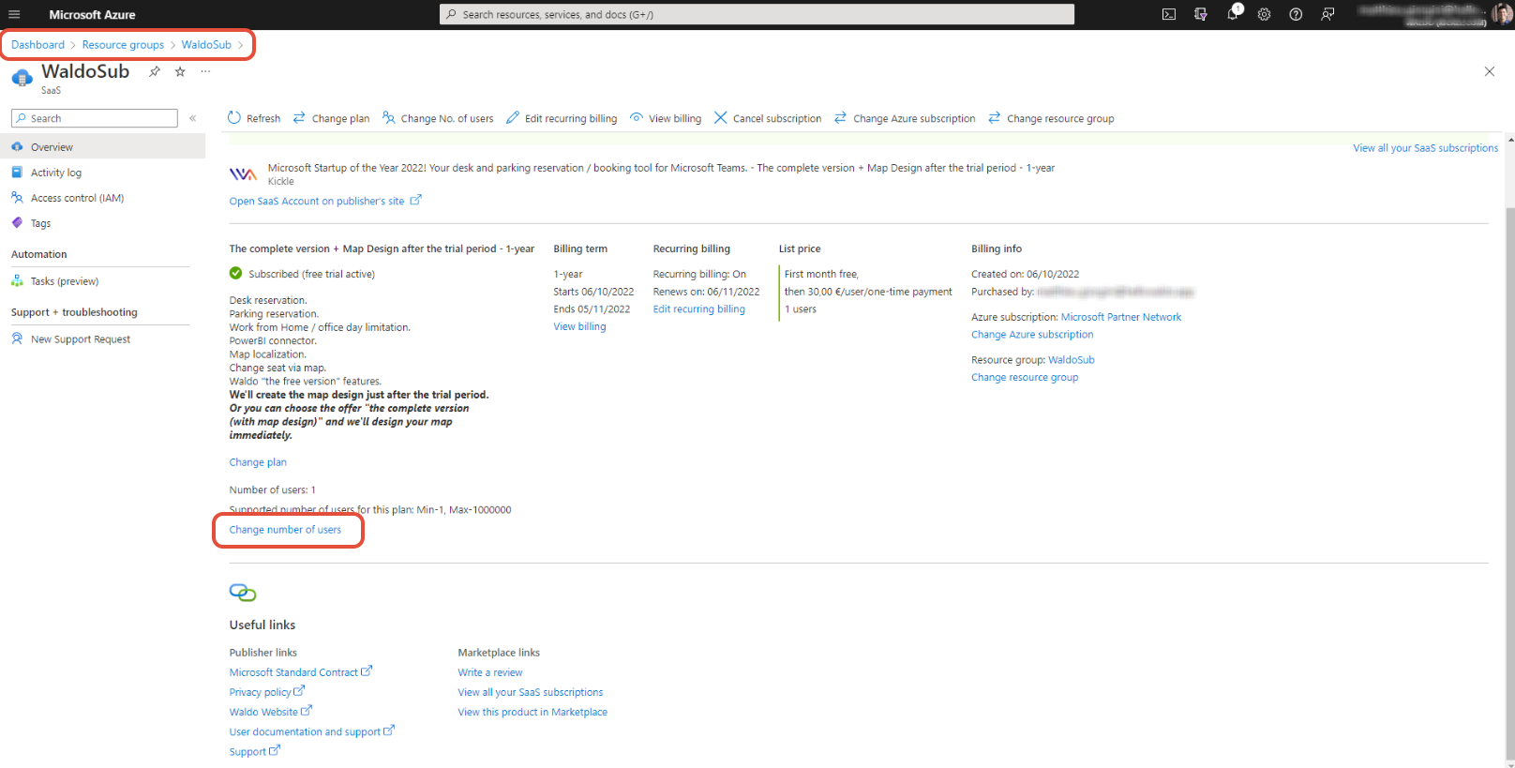Follow Edit recurring billing link under Recurring billing

coord(699,309)
